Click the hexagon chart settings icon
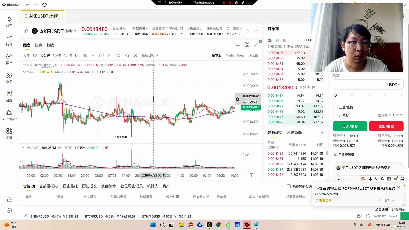Viewport: 409px width, 230px height. pos(135,55)
